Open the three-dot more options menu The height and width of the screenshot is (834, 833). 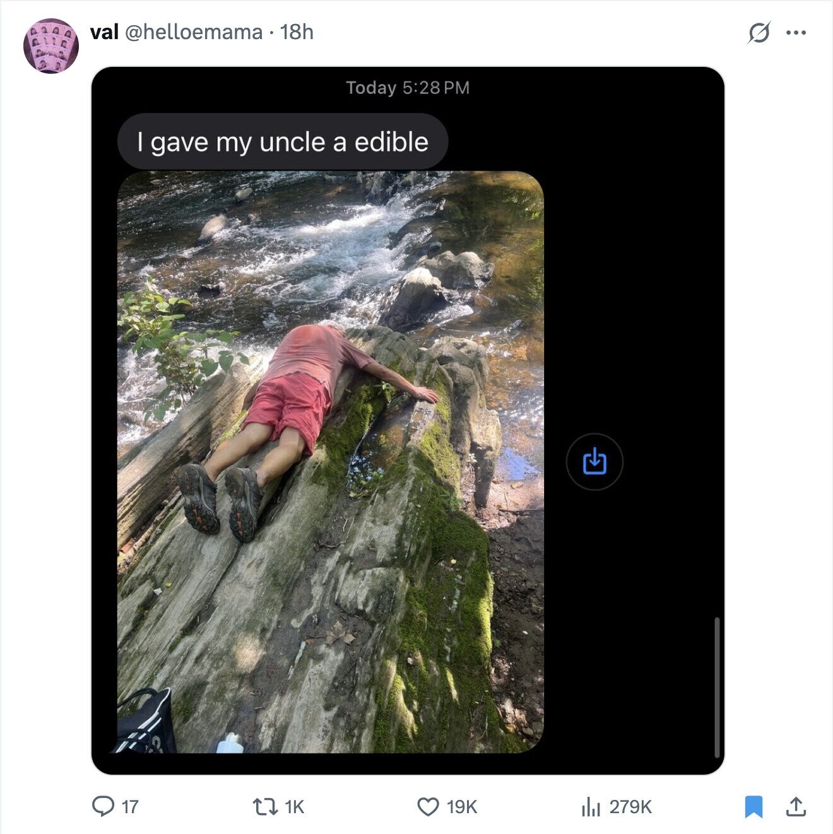click(796, 32)
